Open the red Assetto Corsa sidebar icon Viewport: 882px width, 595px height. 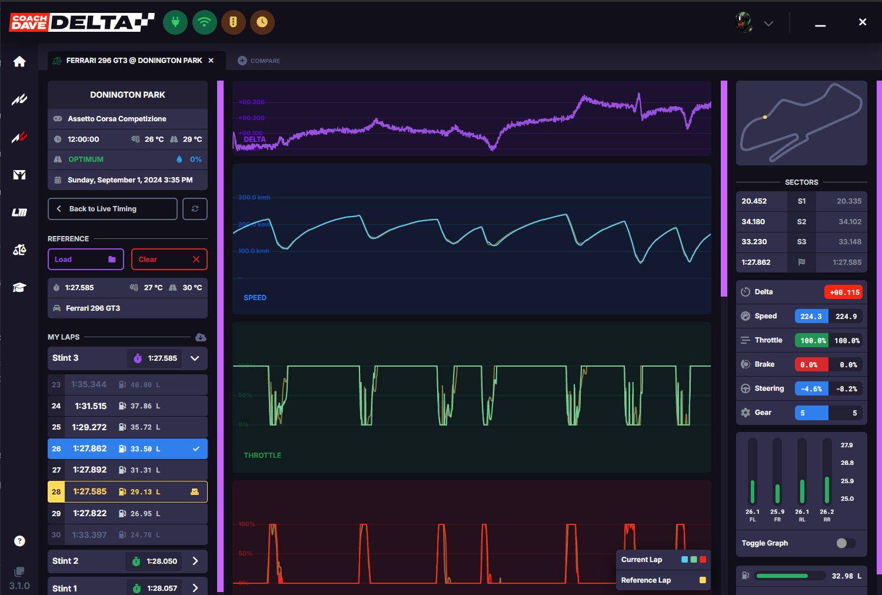(19, 138)
